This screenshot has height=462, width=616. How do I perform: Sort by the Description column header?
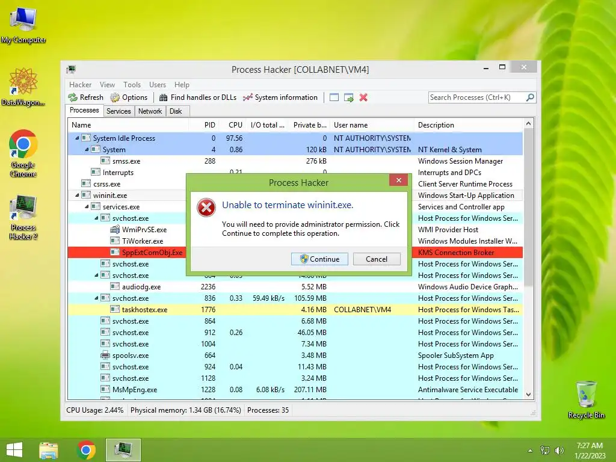tap(468, 125)
